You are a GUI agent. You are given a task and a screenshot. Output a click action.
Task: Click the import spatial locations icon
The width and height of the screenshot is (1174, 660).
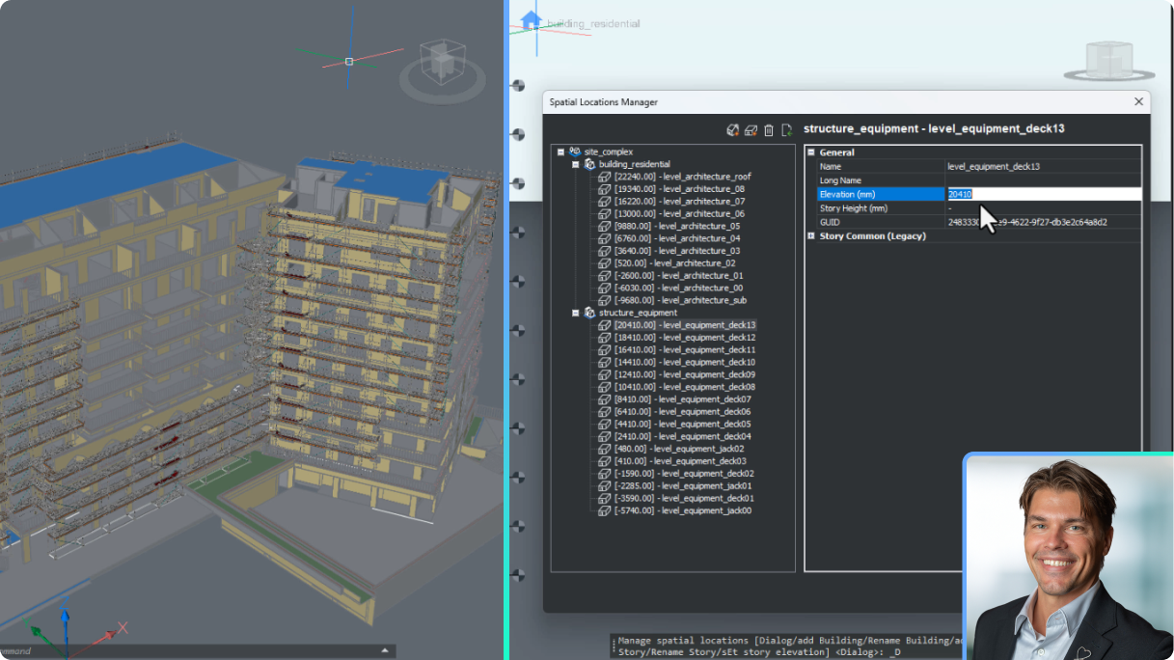(x=786, y=129)
